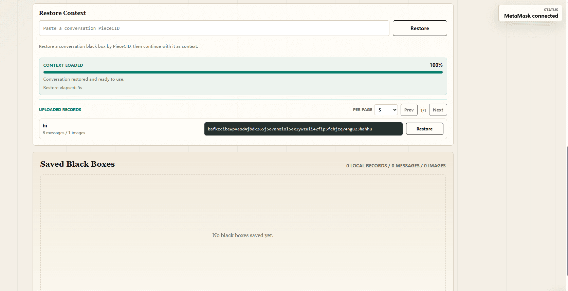Click the "Saved Black Boxes" heading
The image size is (568, 291).
point(77,164)
